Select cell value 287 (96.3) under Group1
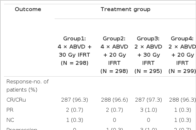196x130 pixels. coord(75,100)
